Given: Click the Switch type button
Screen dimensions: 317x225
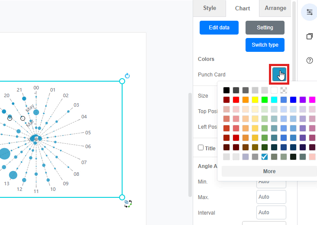Looking at the screenshot, I should tap(265, 45).
